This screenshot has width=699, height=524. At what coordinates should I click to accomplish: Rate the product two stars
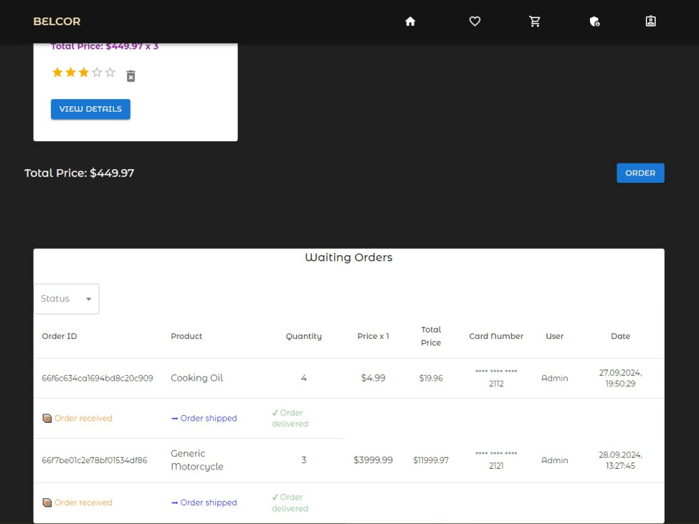pos(71,72)
